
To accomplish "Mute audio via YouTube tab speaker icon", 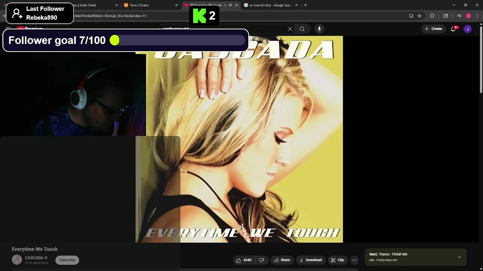I will click(x=230, y=5).
